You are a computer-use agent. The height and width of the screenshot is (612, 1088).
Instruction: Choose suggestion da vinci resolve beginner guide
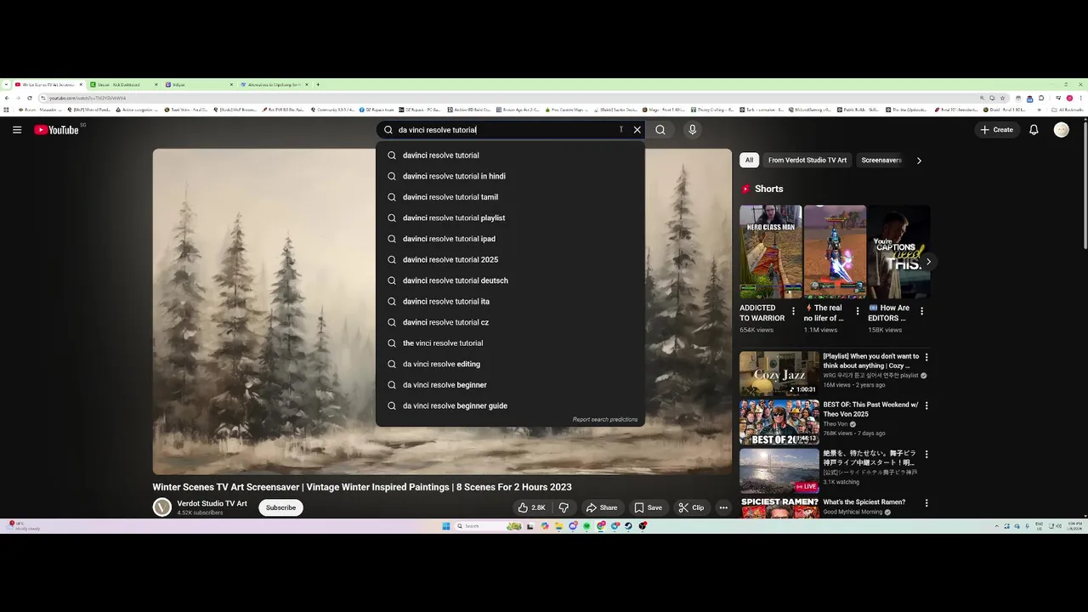pyautogui.click(x=510, y=405)
